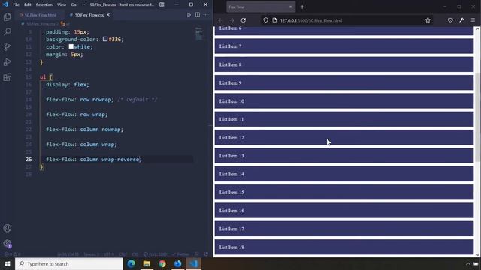Image resolution: width=481 pixels, height=270 pixels.
Task: Toggle the VS Code customize layout icon
Action: [x=162, y=4]
